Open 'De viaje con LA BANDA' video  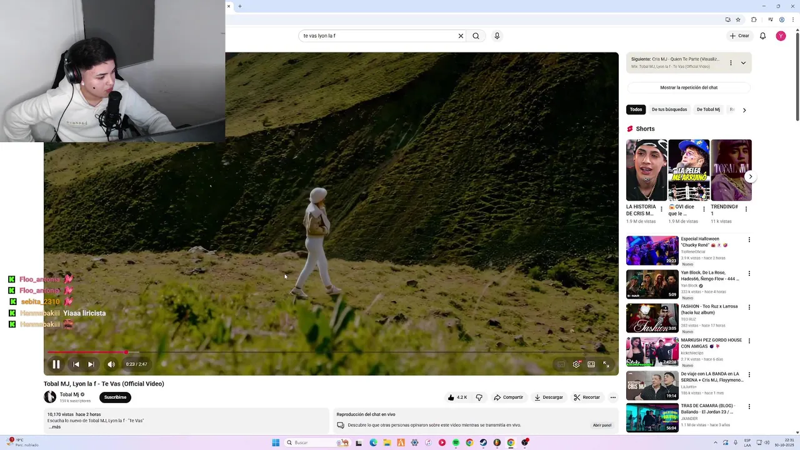tap(652, 386)
